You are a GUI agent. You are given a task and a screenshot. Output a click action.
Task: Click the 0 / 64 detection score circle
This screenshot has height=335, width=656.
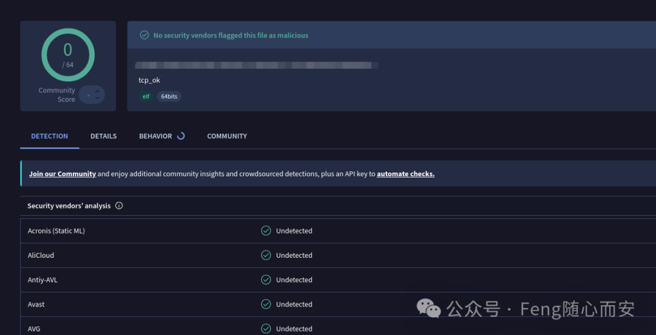pos(68,55)
